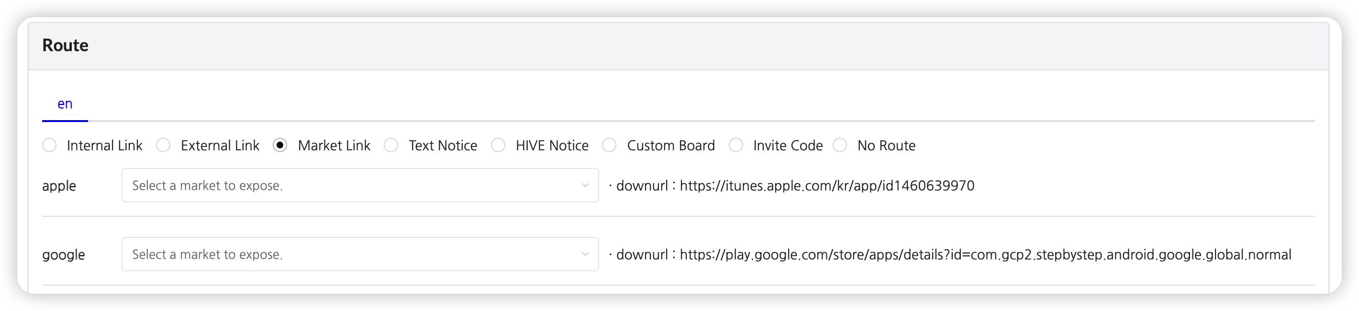Select the Internal Link radio option
This screenshot has width=1359, height=311.
point(50,145)
